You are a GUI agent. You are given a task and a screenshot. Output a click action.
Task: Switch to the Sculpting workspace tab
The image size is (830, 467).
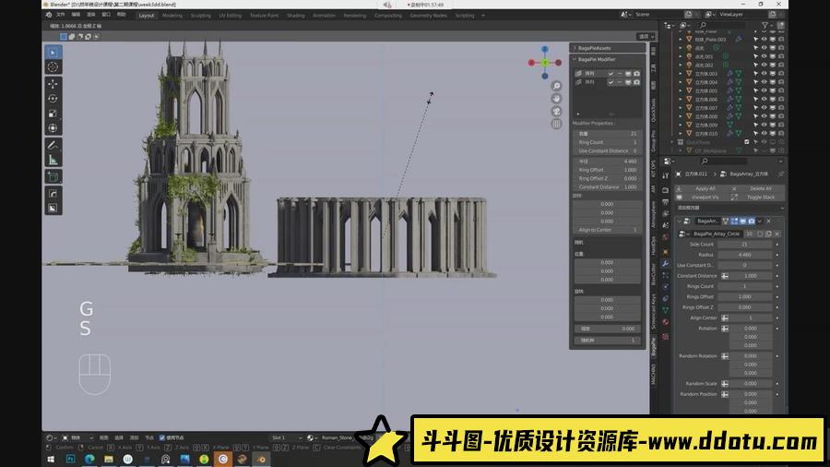[x=201, y=16]
